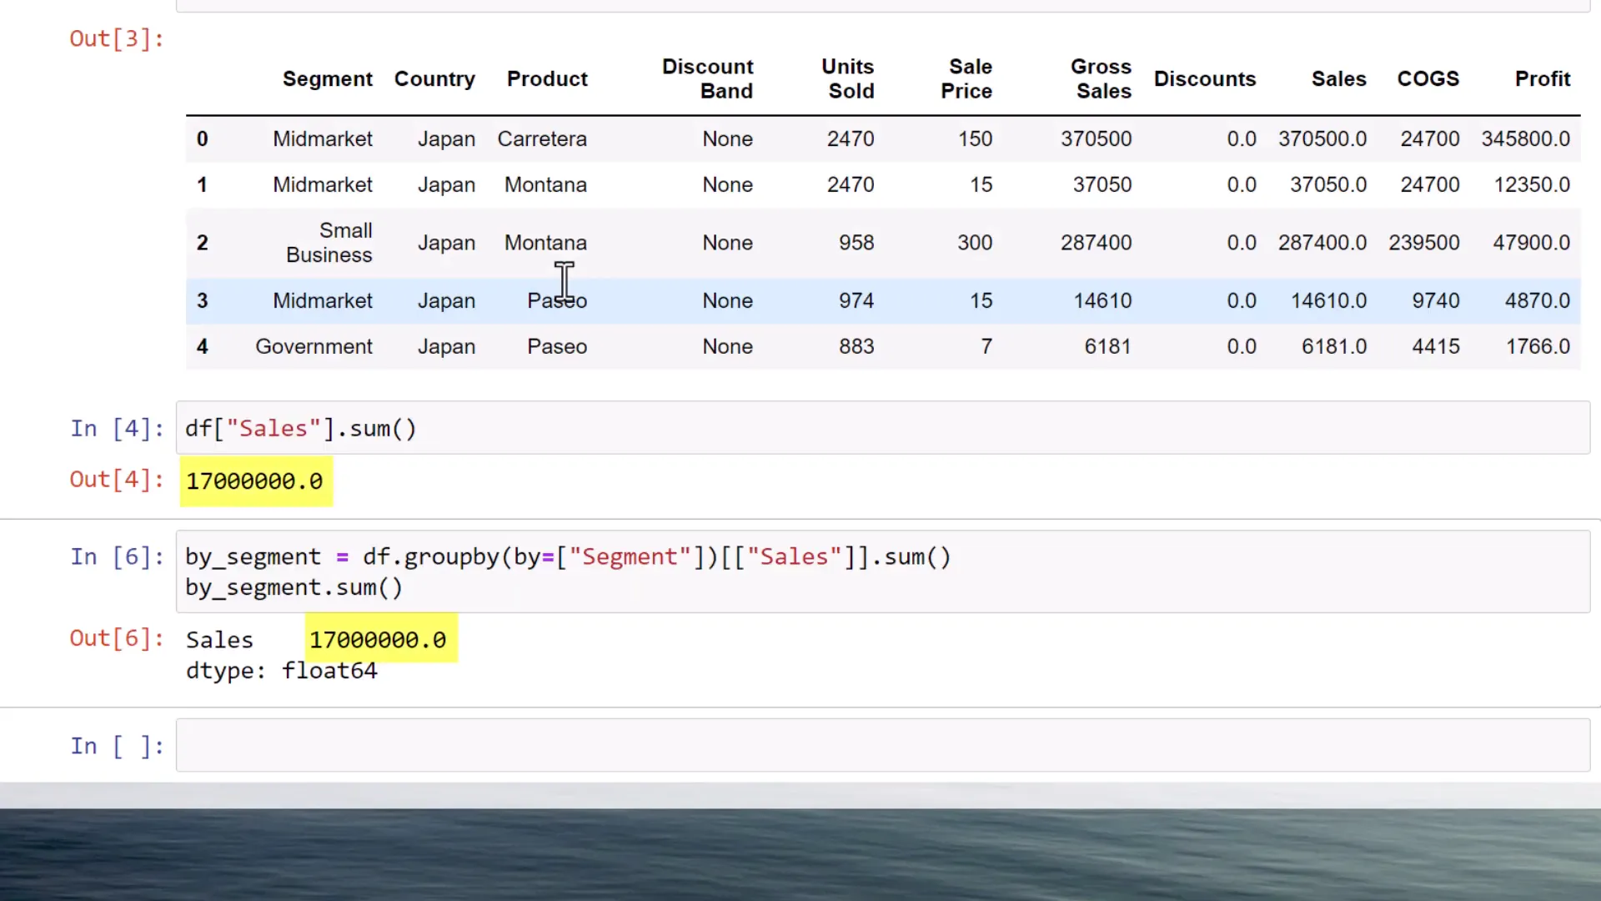Click the 345800.0 profit value in row 0
Screen dimensions: 1601x901
[x=1526, y=138]
